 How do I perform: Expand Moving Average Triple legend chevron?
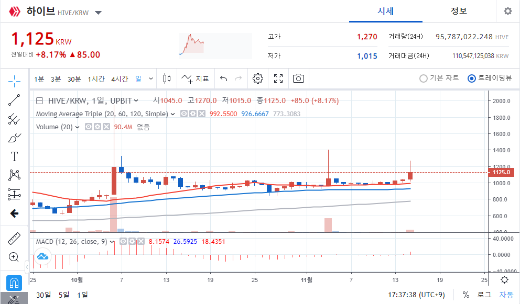pos(173,114)
